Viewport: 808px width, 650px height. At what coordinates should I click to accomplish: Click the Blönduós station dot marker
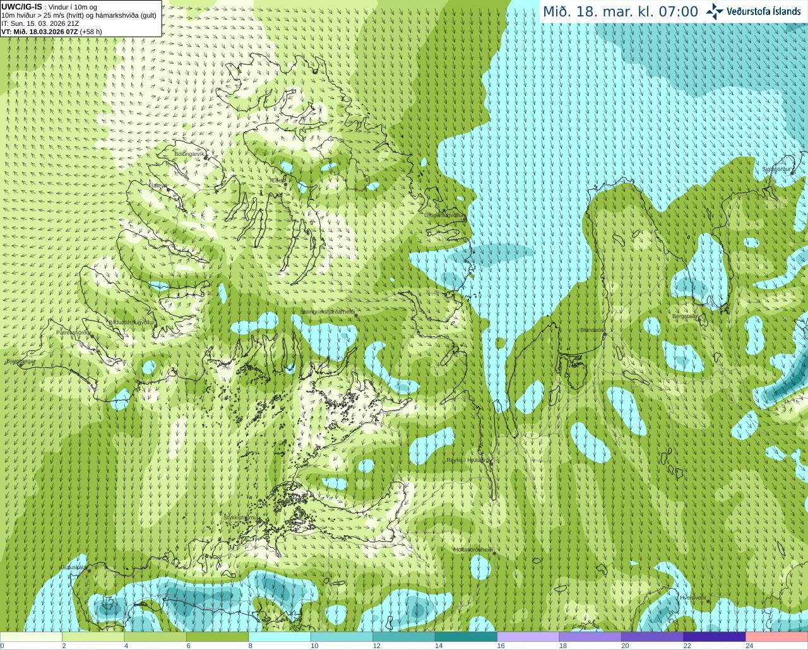pyautogui.click(x=605, y=334)
